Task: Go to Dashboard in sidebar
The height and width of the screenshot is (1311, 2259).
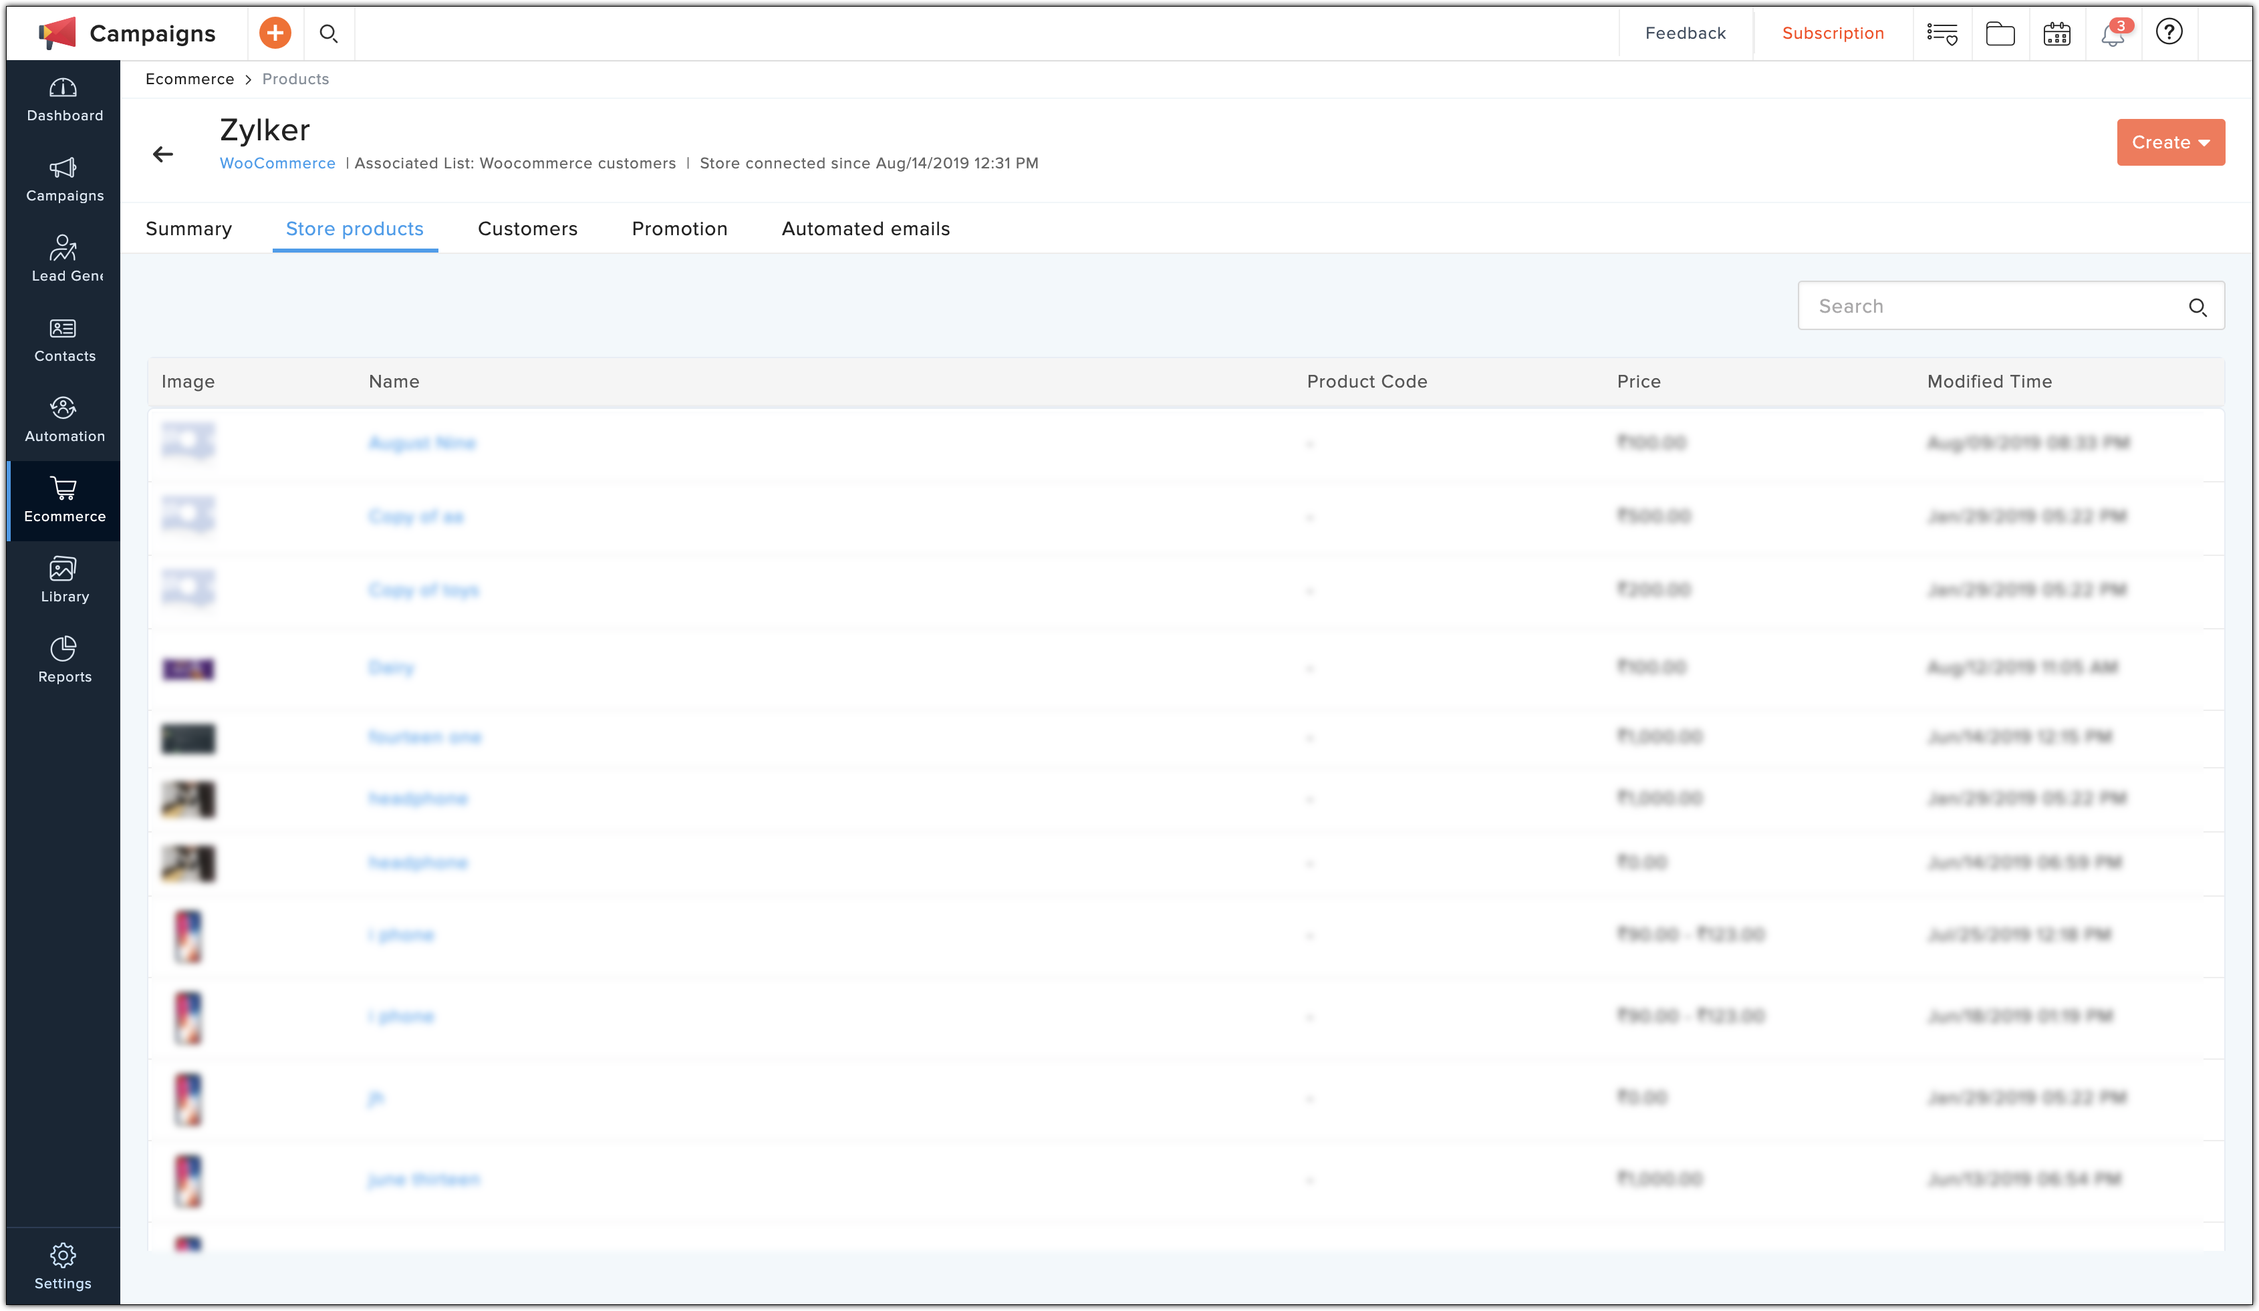Action: pyautogui.click(x=63, y=100)
